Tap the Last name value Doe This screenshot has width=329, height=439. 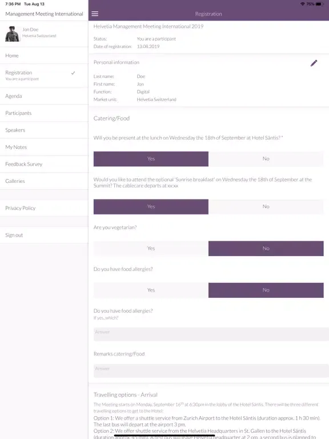click(x=141, y=77)
